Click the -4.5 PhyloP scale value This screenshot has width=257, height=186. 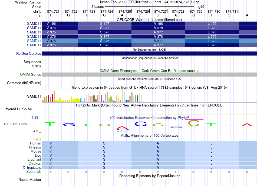(x=35, y=131)
